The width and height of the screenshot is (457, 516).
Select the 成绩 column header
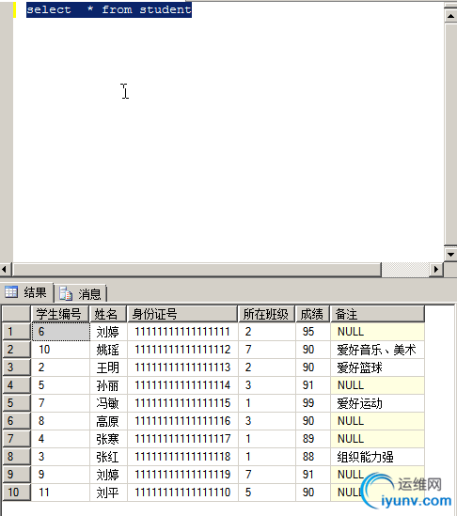312,314
